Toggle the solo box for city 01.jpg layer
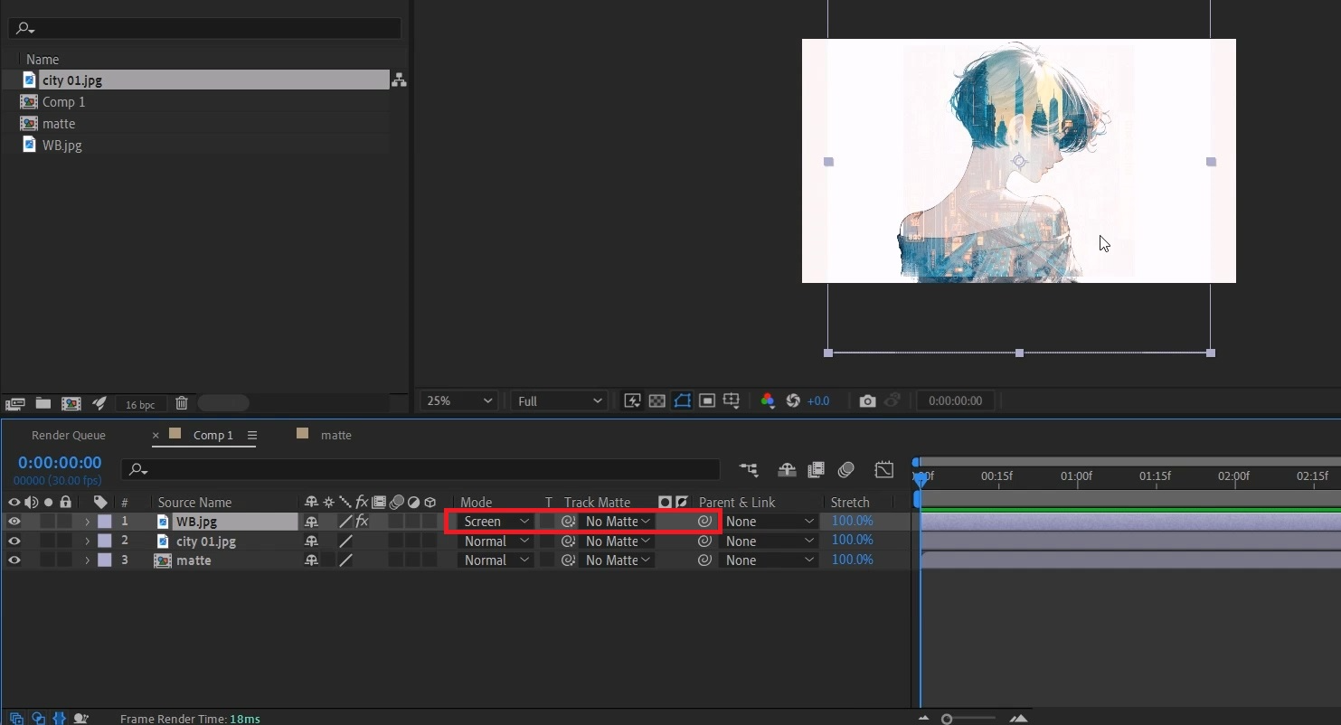This screenshot has height=725, width=1341. (x=48, y=541)
